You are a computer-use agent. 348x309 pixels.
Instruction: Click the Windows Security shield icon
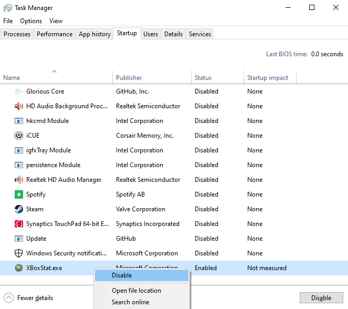pyautogui.click(x=19, y=253)
